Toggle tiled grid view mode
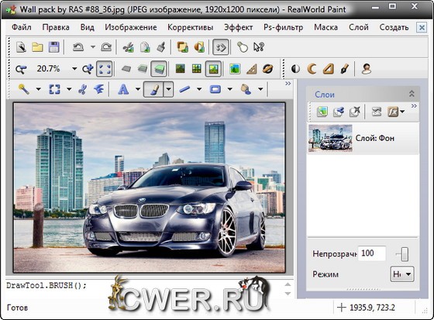434x320 pixels. point(197,69)
